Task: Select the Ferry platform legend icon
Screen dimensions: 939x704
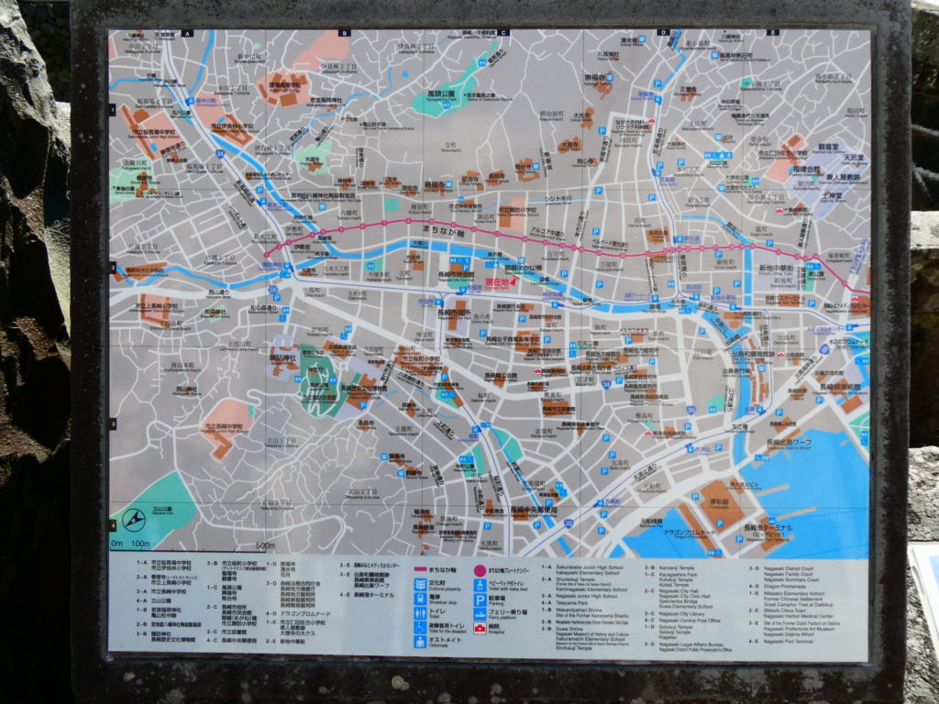Action: click(x=480, y=611)
